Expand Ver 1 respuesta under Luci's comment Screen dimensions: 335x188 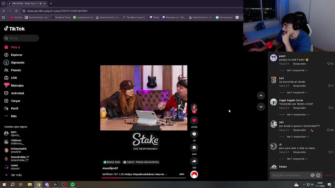[x=297, y=92]
